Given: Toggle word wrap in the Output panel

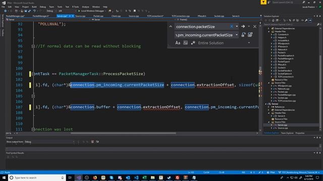Looking at the screenshot, I should (x=97, y=142).
